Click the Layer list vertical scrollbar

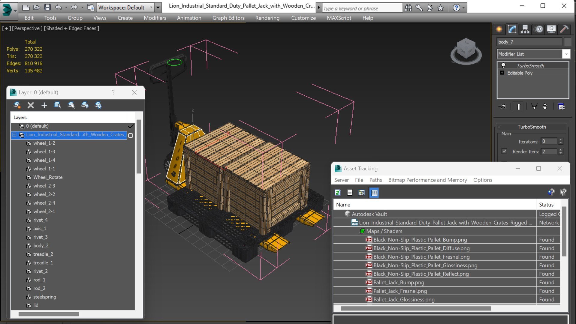pyautogui.click(x=138, y=146)
